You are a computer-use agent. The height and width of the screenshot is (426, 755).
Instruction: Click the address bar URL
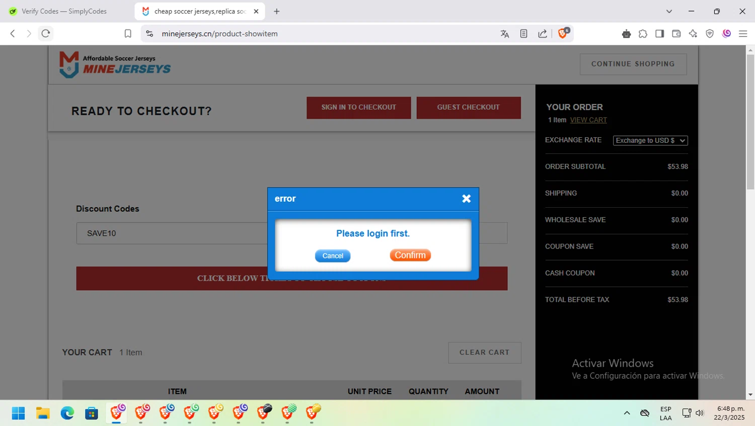pos(219,34)
